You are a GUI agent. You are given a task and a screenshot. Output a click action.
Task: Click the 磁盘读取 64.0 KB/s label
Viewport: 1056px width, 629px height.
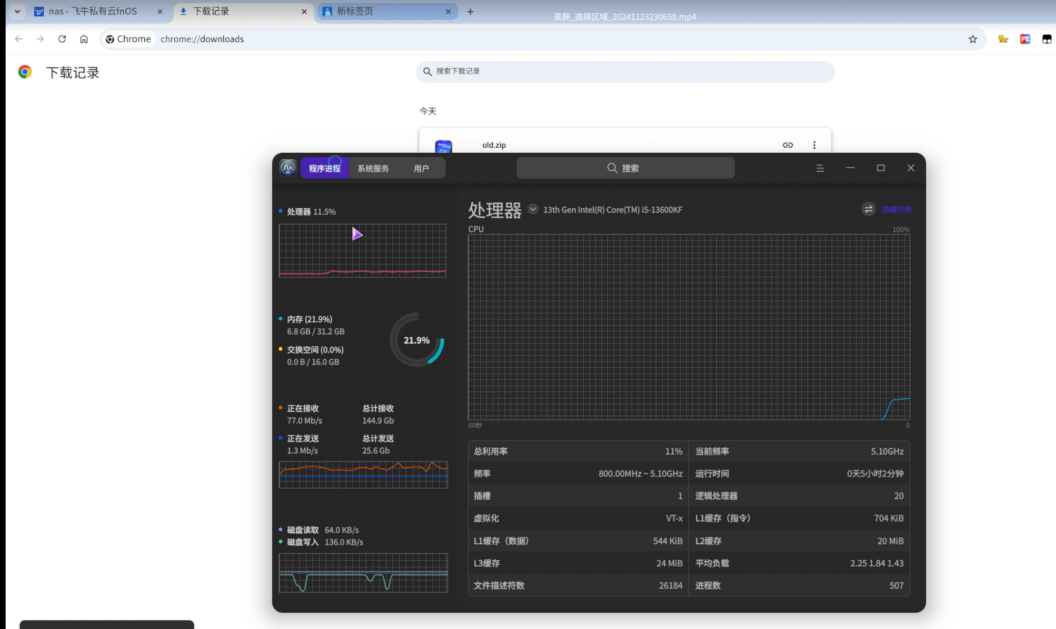(x=323, y=530)
